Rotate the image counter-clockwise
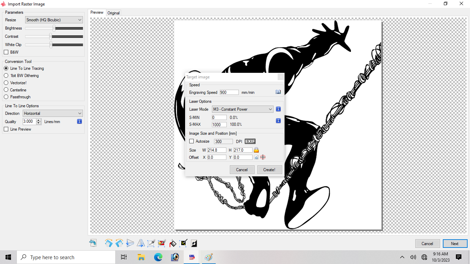 tap(119, 243)
